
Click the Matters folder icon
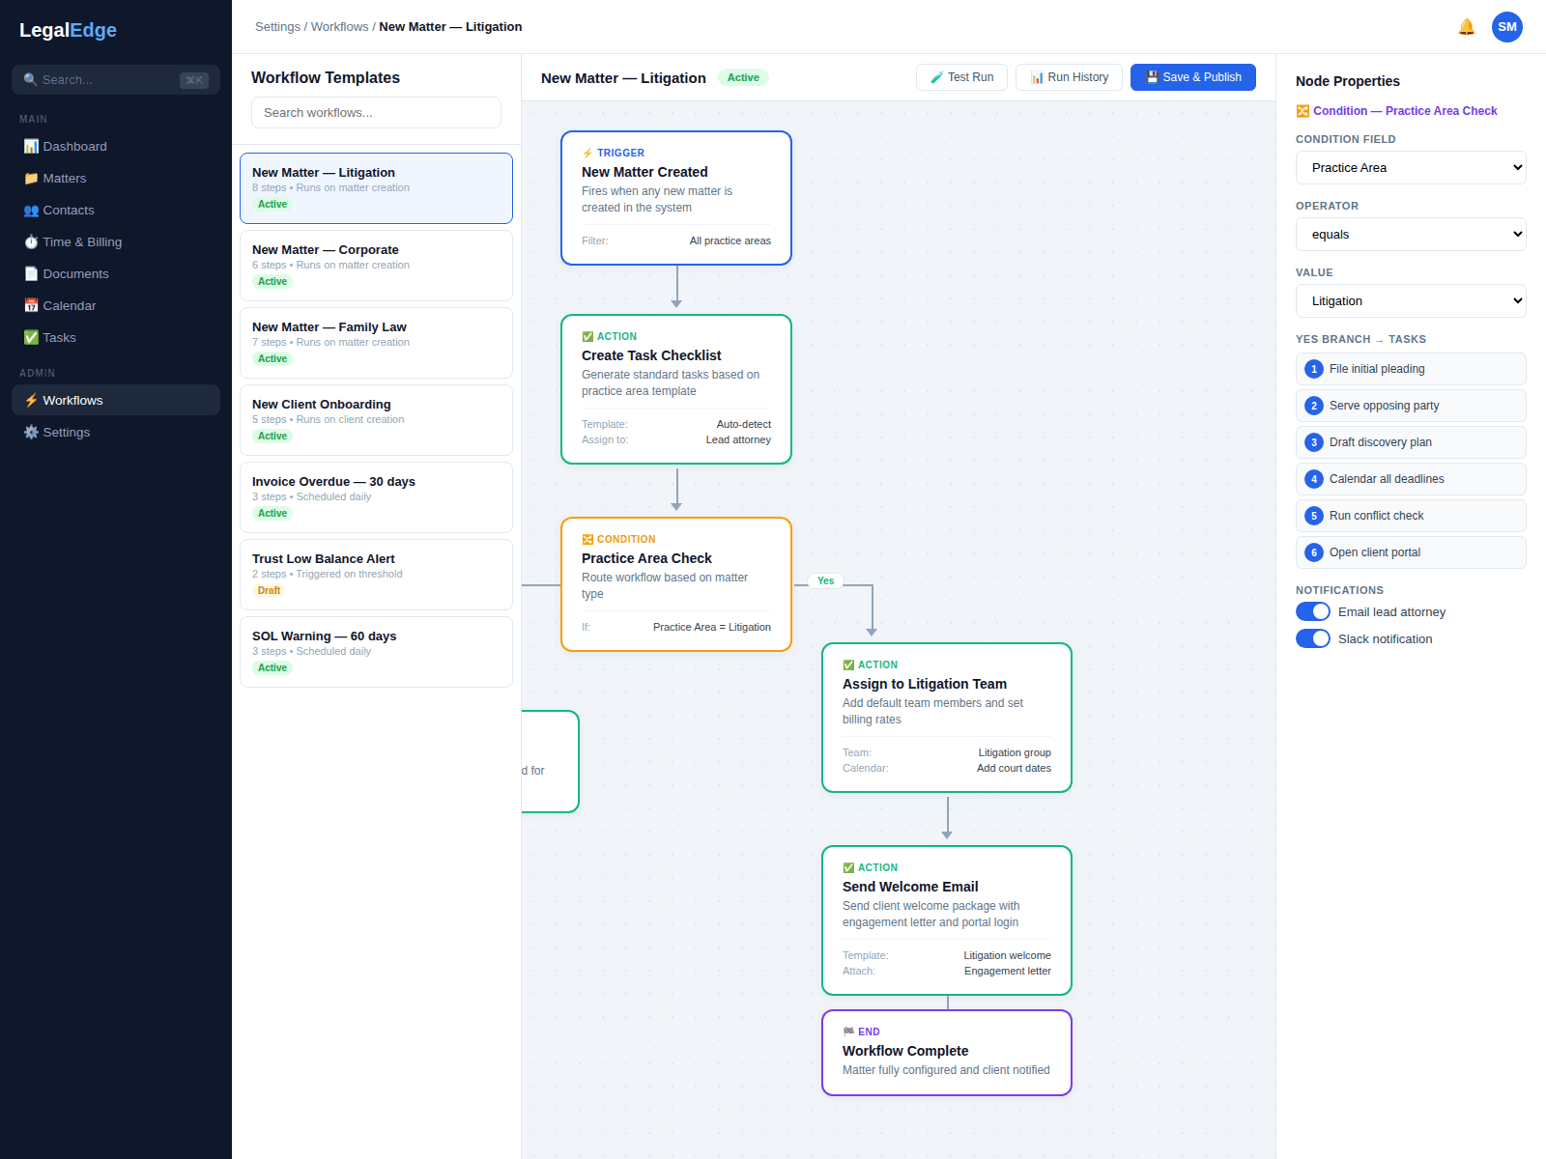tap(31, 179)
